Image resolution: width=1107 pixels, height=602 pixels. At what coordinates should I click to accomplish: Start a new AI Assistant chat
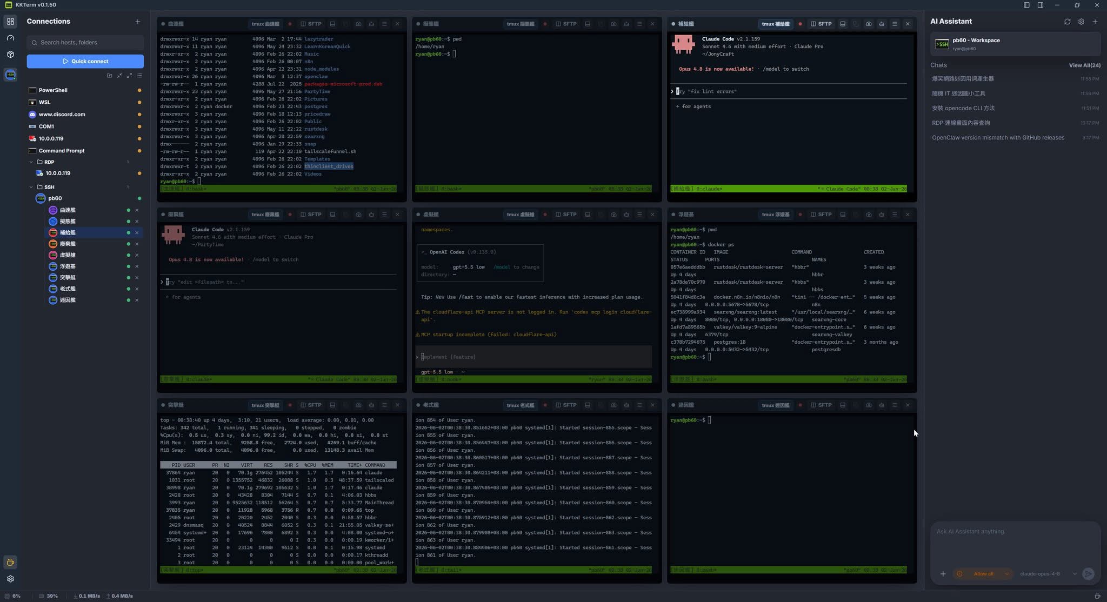(1095, 22)
